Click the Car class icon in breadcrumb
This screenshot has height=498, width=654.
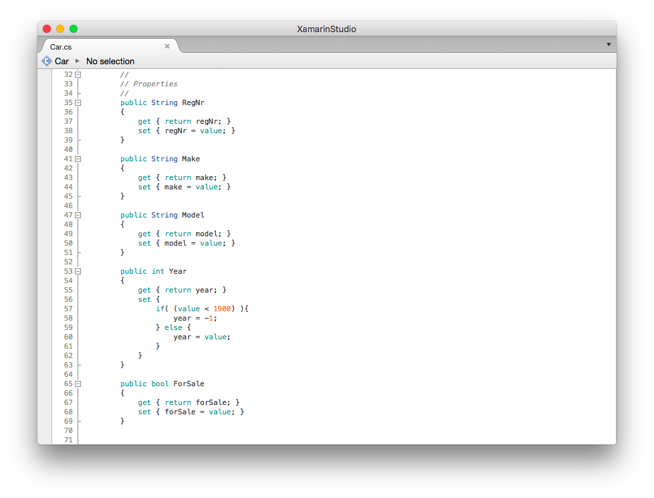click(47, 61)
